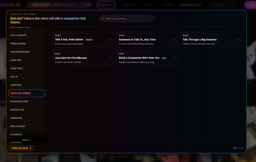The height and width of the screenshot is (162, 256).
Task: Open Talk Through a Big Decision card
Action: tap(211, 39)
